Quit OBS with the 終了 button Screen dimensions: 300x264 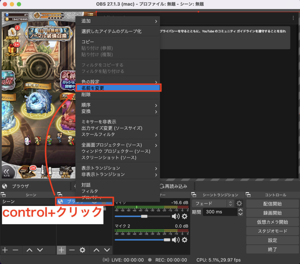coord(272,249)
